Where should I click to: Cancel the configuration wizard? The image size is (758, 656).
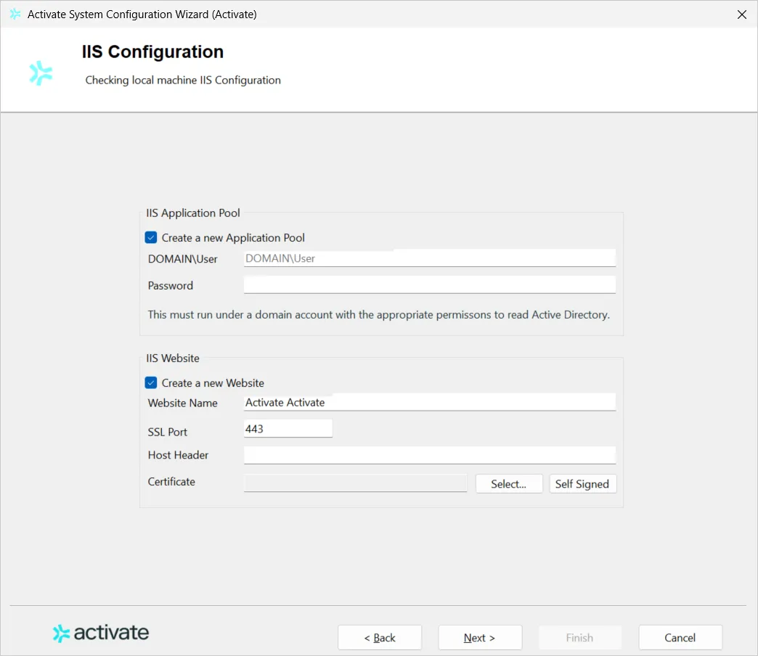[680, 638]
